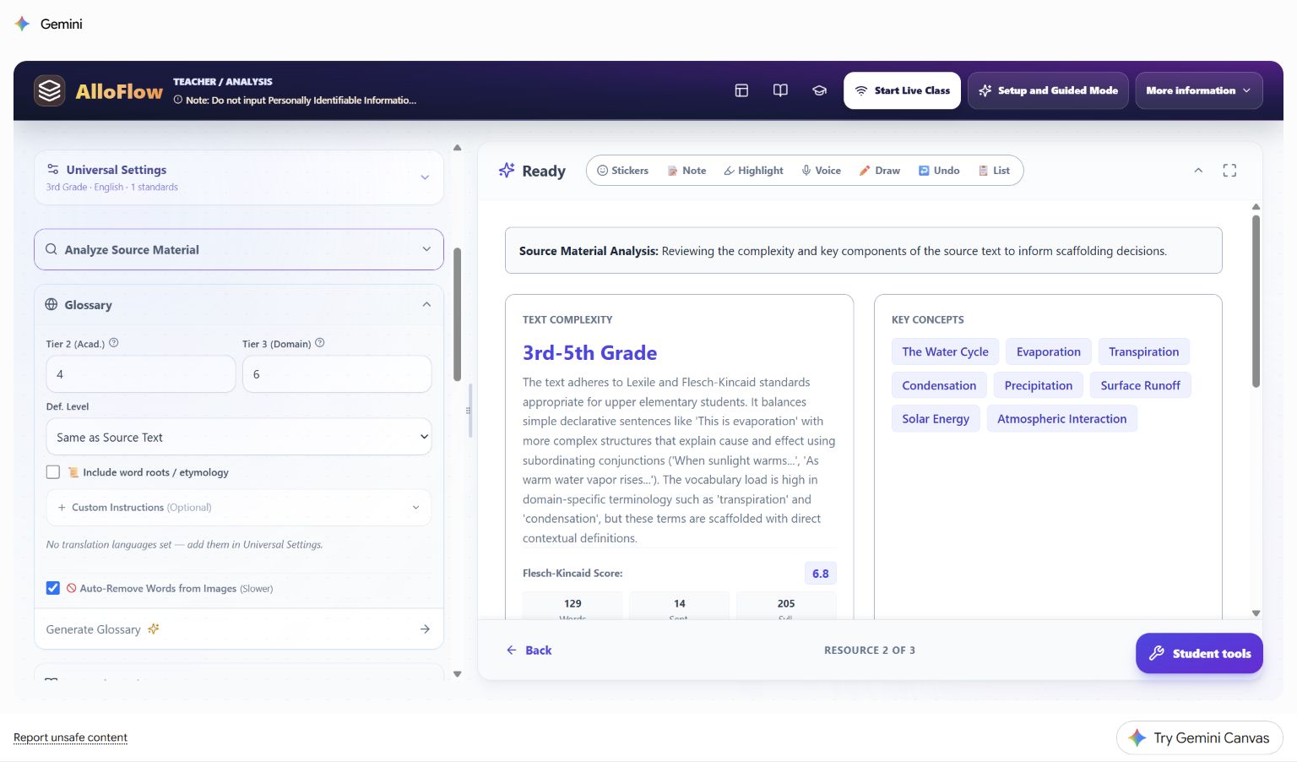Click The Water Cycle concept tag

point(945,351)
